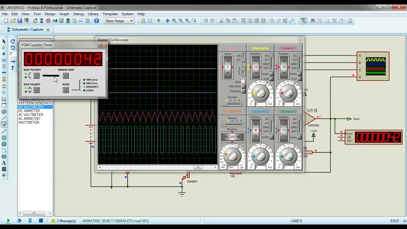Select the 2D Text 'A' tool
Viewport: 407px width, 229px height.
(4, 163)
